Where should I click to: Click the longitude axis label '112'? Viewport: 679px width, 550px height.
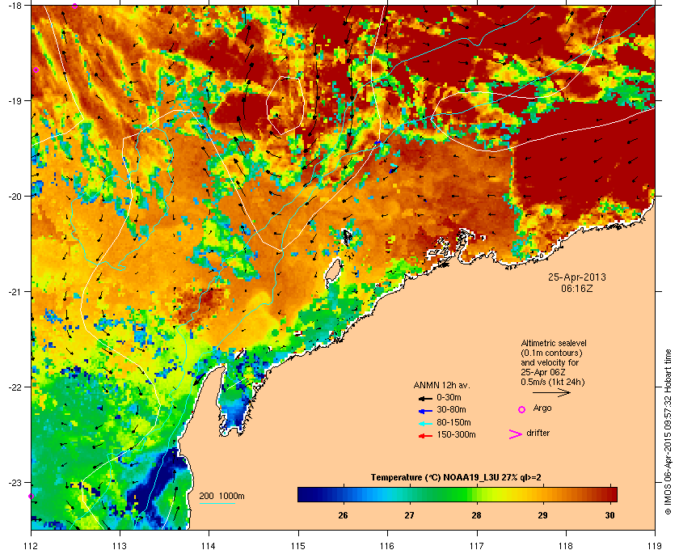coord(31,545)
